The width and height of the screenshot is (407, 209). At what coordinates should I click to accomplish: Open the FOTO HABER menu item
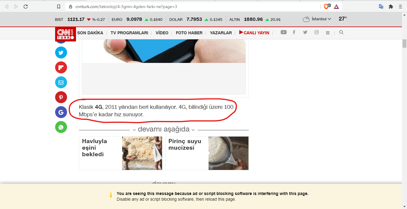[x=189, y=33]
